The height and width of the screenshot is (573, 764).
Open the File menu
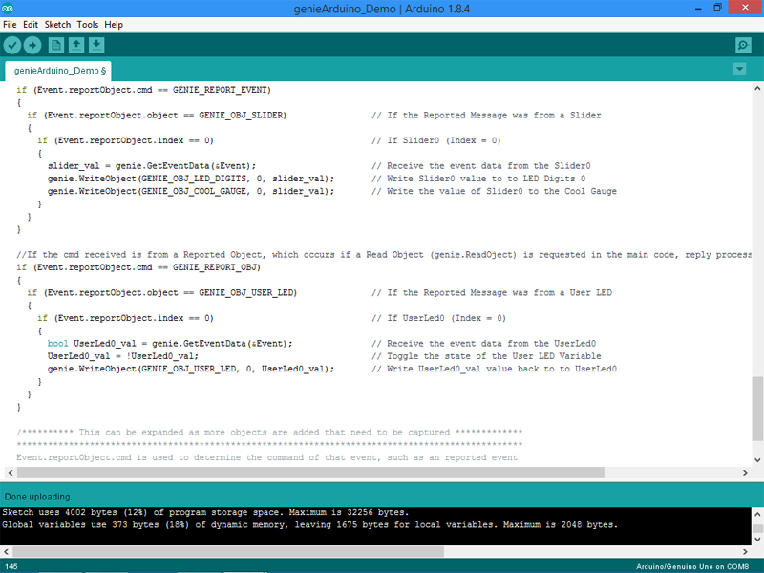click(10, 24)
